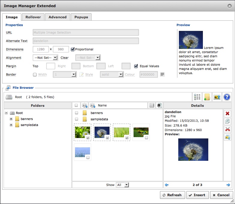The width and height of the screenshot is (235, 204).
Task: Delete the file with the red X
Action: [227, 113]
